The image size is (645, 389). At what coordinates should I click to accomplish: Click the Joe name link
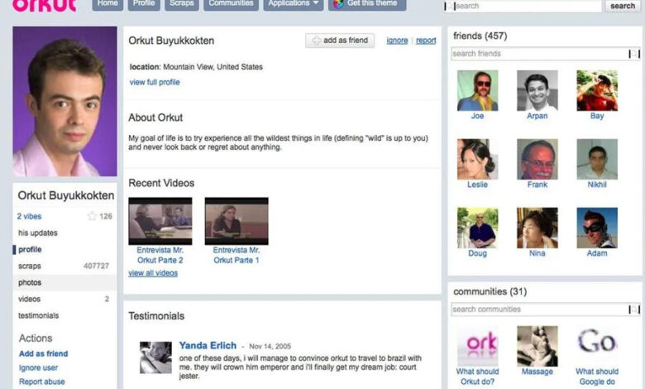pos(478,116)
